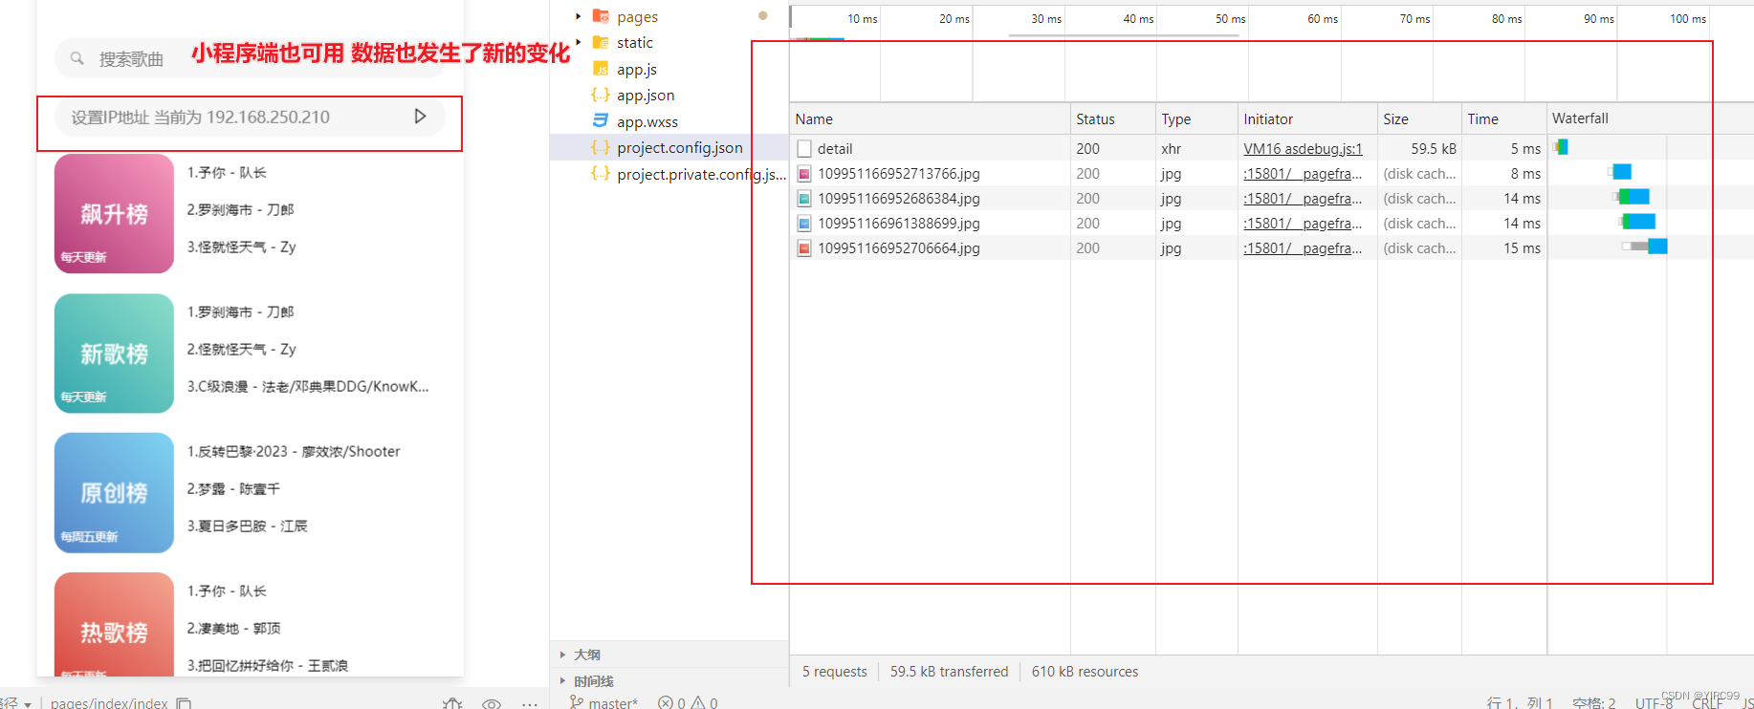Screen dimensions: 1754x709
Task: Click the waterfall bar of detail request
Action: (x=1560, y=147)
